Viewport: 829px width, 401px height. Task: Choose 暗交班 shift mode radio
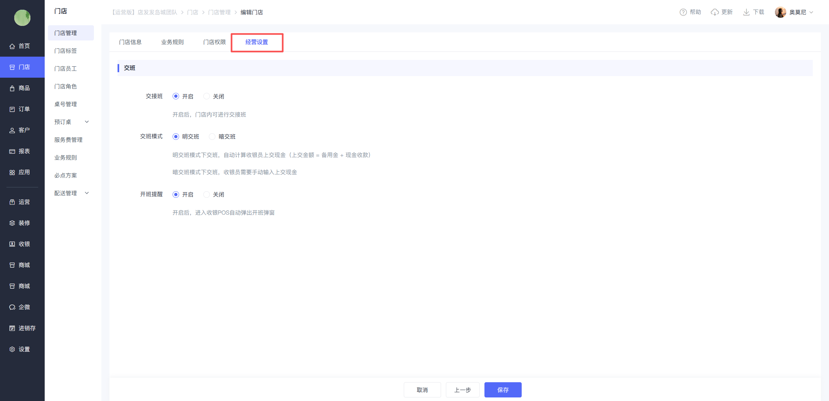tap(212, 137)
